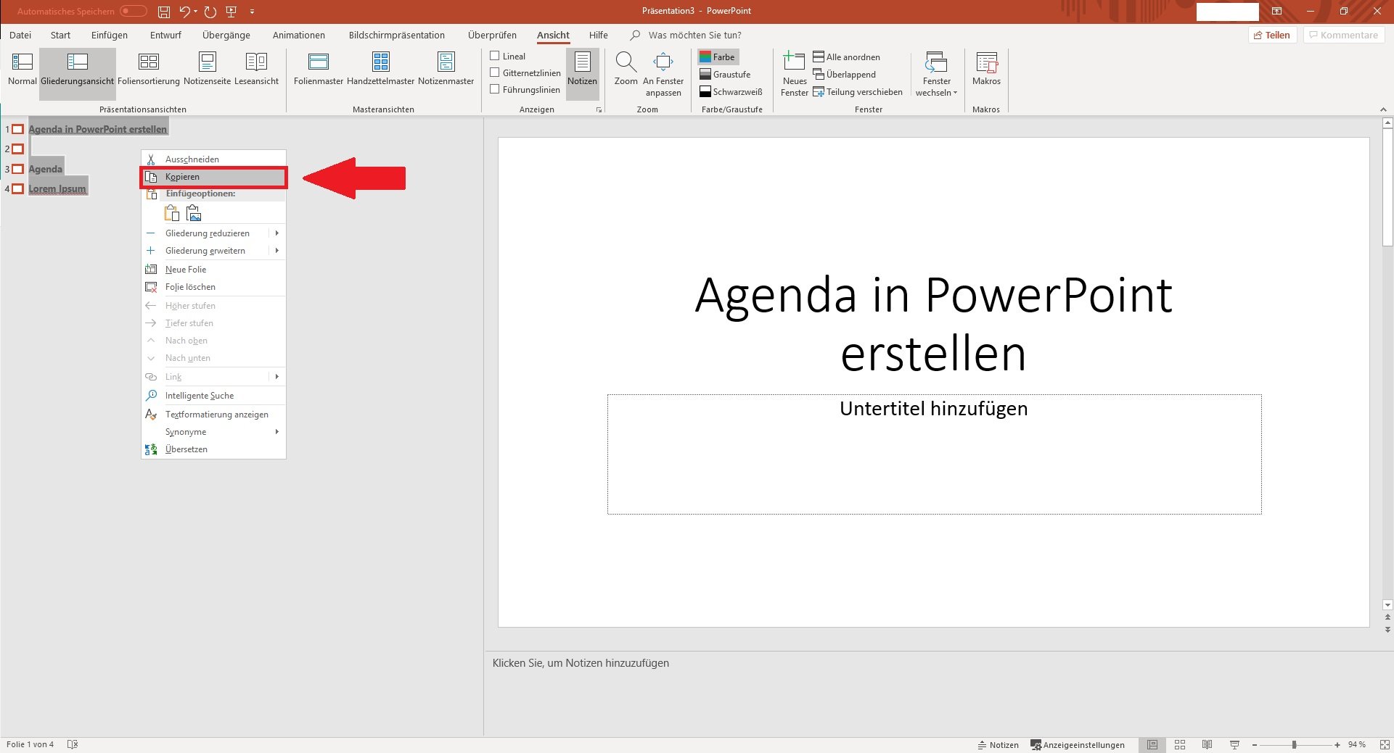Open the Animationen ribbon tab
This screenshot has height=753, width=1394.
click(299, 35)
